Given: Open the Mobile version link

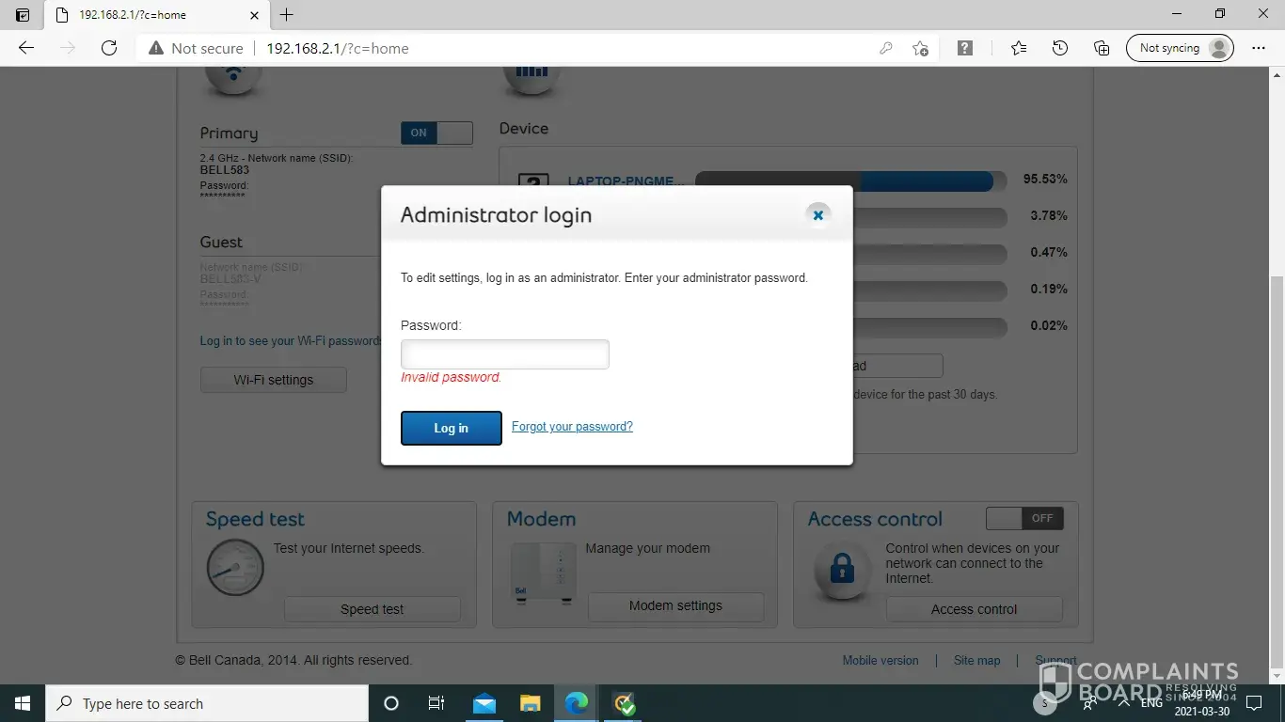Looking at the screenshot, I should coord(880,661).
